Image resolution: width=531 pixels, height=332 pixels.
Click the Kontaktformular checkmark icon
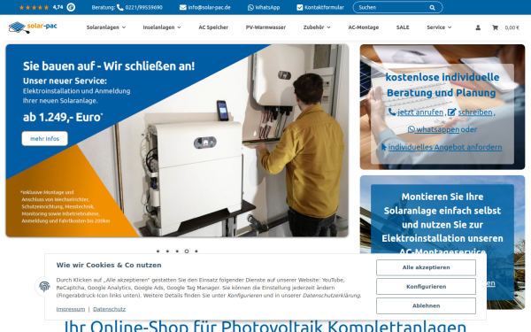point(300,7)
